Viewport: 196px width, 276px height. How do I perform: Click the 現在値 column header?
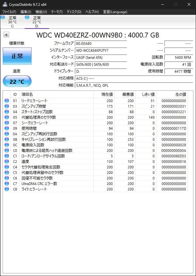tap(104, 94)
